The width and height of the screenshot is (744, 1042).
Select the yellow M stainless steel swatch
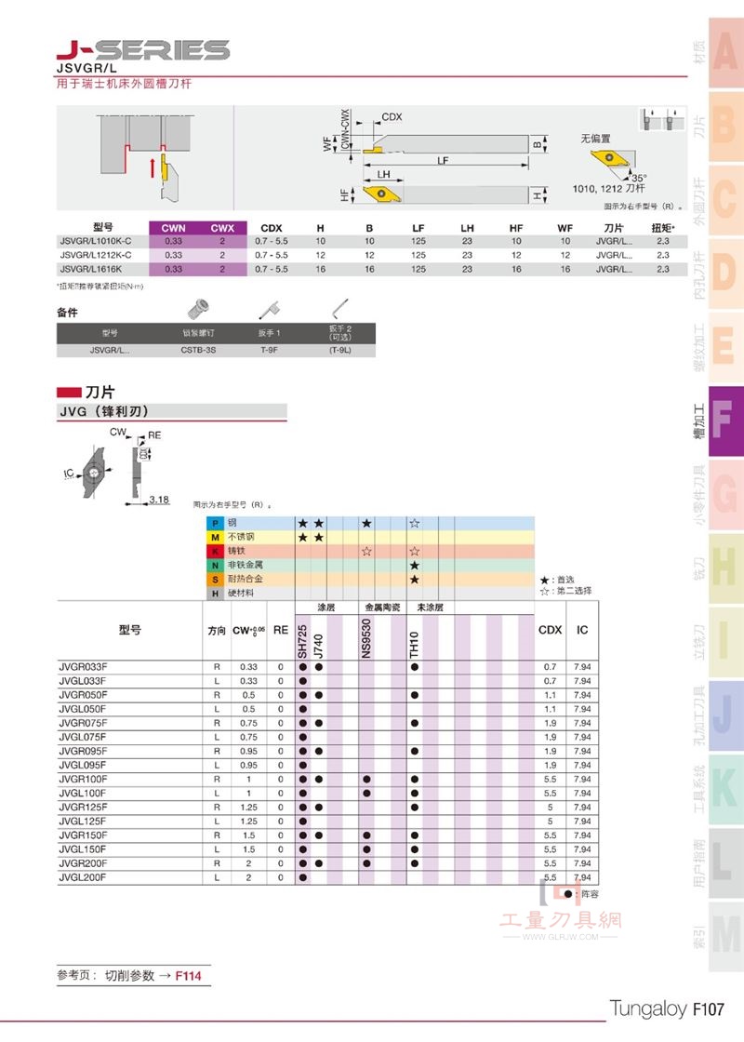point(215,538)
